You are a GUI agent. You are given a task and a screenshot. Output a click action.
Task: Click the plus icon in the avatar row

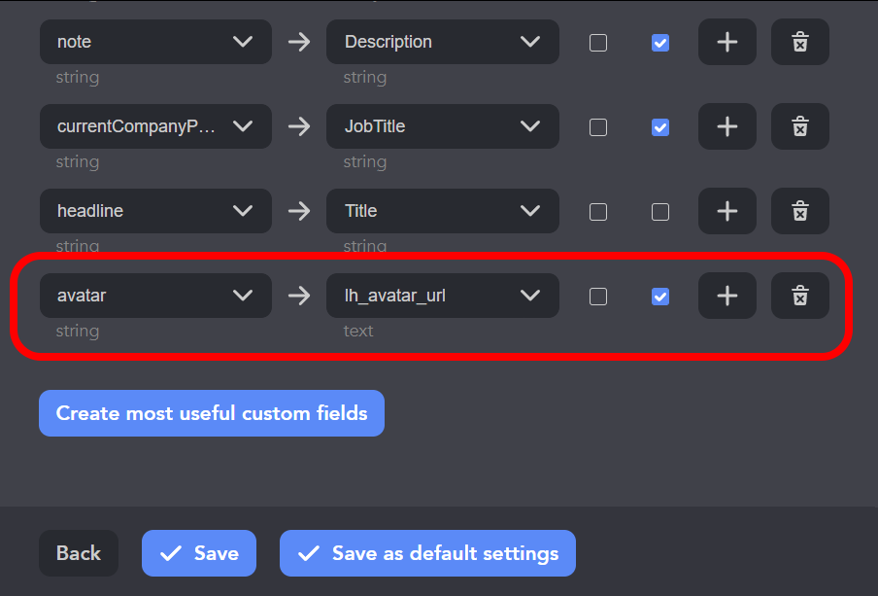tap(726, 296)
